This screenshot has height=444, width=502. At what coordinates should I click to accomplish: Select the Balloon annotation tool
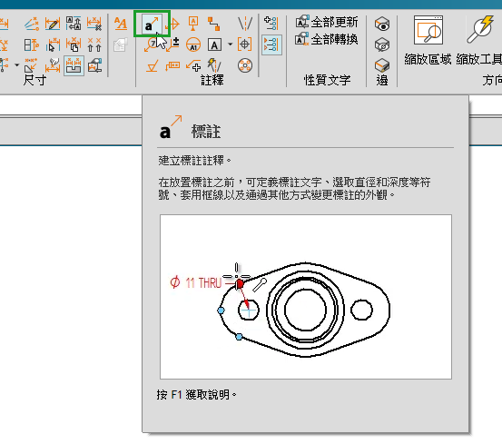click(152, 44)
